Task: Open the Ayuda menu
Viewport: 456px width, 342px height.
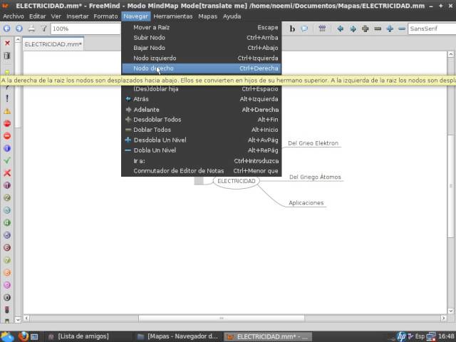Action: 232,16
